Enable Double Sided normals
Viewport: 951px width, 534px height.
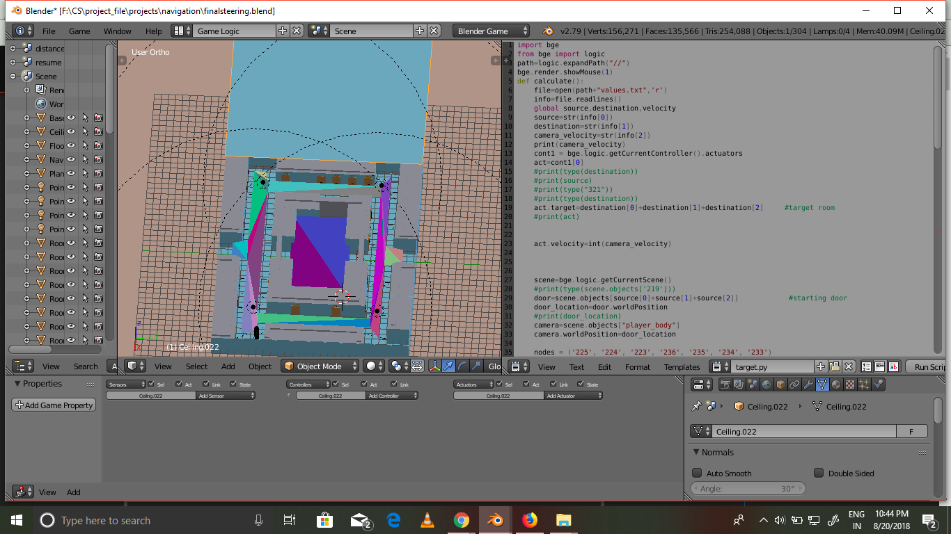819,473
